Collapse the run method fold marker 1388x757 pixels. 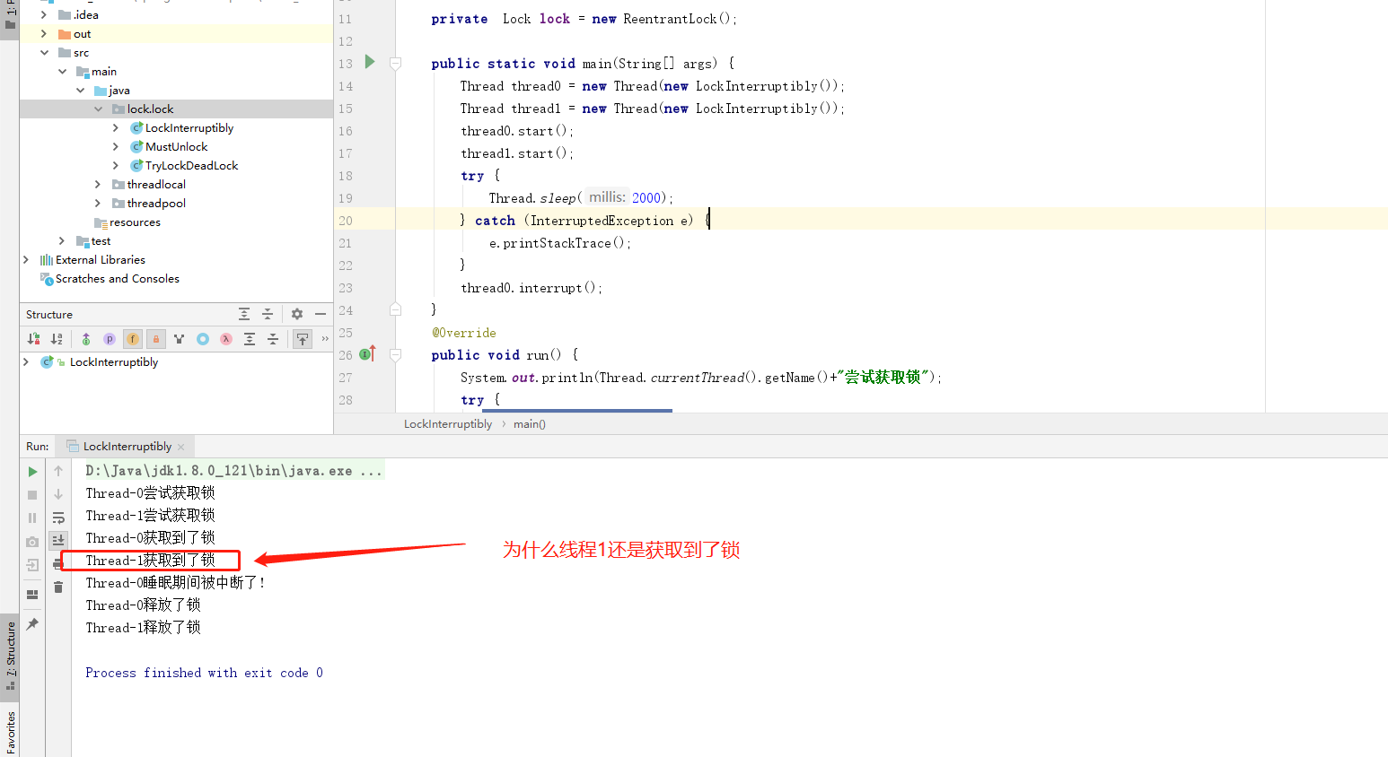coord(395,355)
